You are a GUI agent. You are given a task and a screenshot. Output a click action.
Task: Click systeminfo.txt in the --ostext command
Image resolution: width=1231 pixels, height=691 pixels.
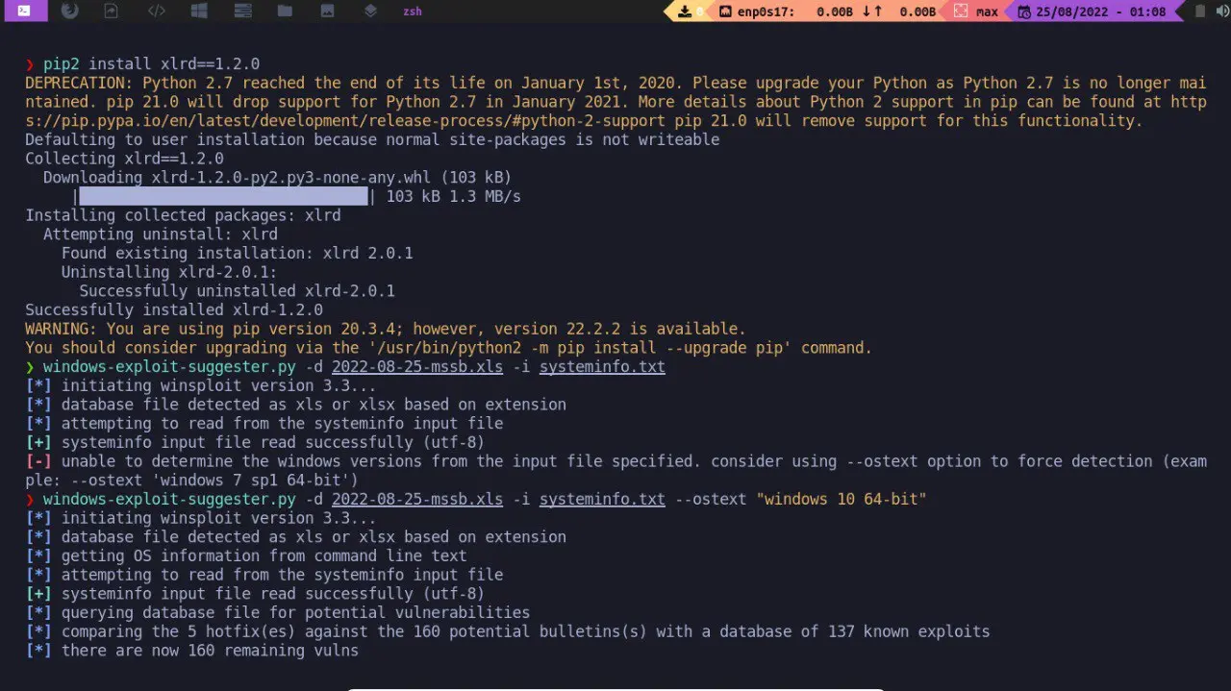click(x=602, y=499)
